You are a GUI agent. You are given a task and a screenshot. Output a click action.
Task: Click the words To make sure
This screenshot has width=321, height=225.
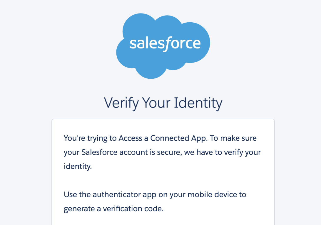click(x=233, y=138)
